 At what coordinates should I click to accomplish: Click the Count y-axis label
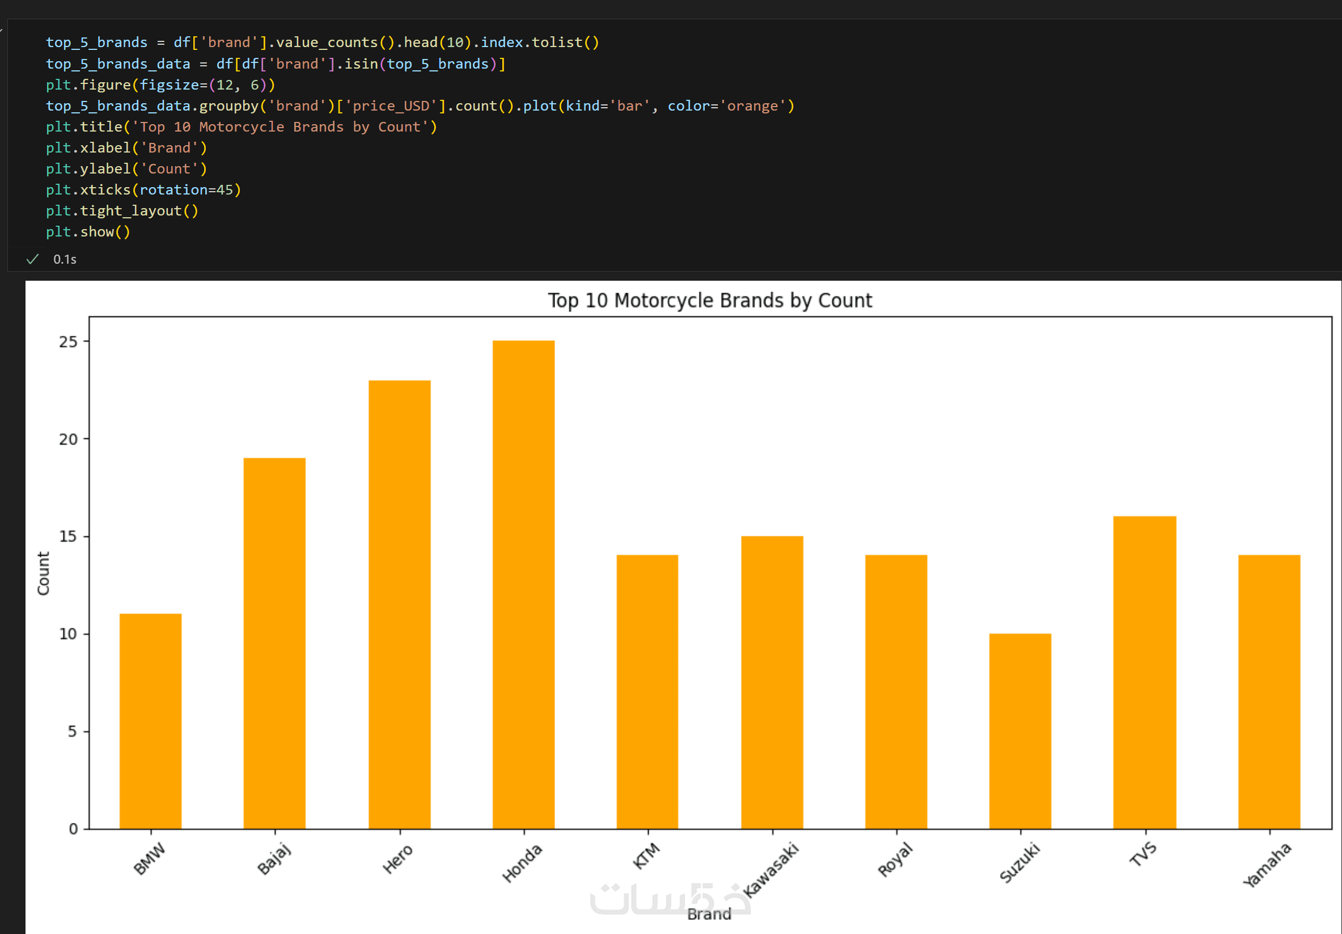pyautogui.click(x=43, y=573)
